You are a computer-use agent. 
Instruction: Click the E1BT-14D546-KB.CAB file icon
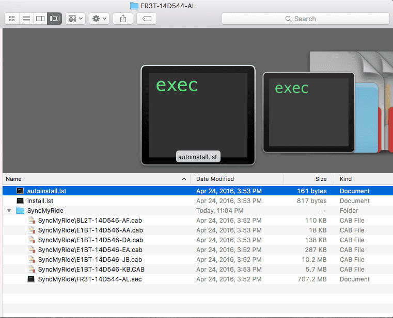coord(32,269)
